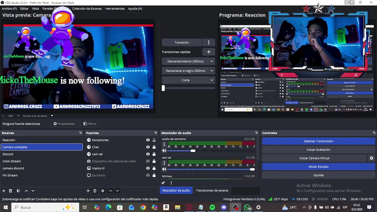Open cam cel audio channel options dots
Viewport: 377px width, 212px height.
164,163
